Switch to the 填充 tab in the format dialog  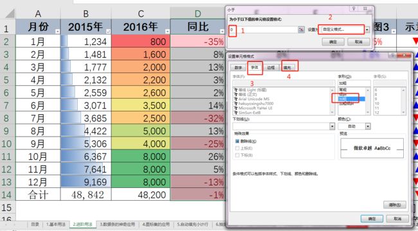coord(287,67)
